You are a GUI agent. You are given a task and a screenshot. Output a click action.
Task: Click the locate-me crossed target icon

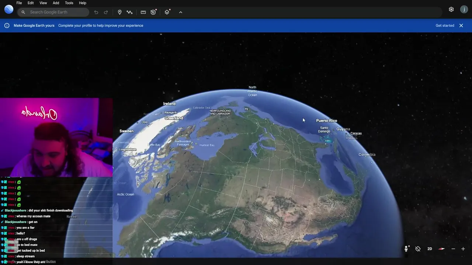pyautogui.click(x=418, y=249)
